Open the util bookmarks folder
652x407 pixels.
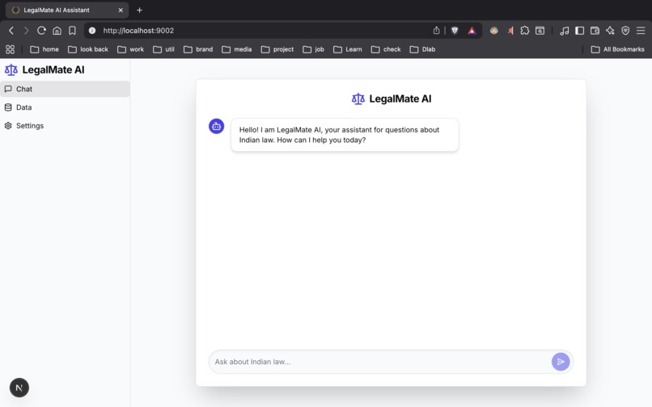164,49
